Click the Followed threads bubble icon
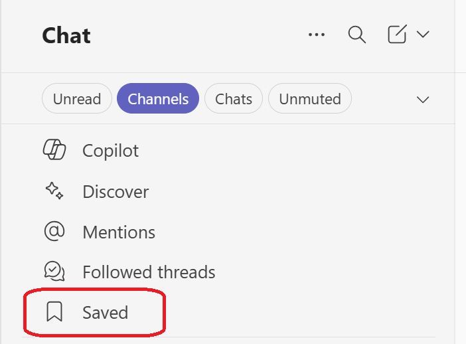Viewport: 466px width, 344px height. (x=54, y=271)
